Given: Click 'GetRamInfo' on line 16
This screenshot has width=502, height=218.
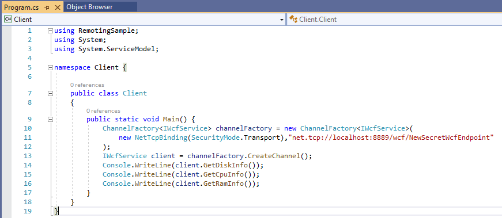Looking at the screenshot, I should pos(224,184).
